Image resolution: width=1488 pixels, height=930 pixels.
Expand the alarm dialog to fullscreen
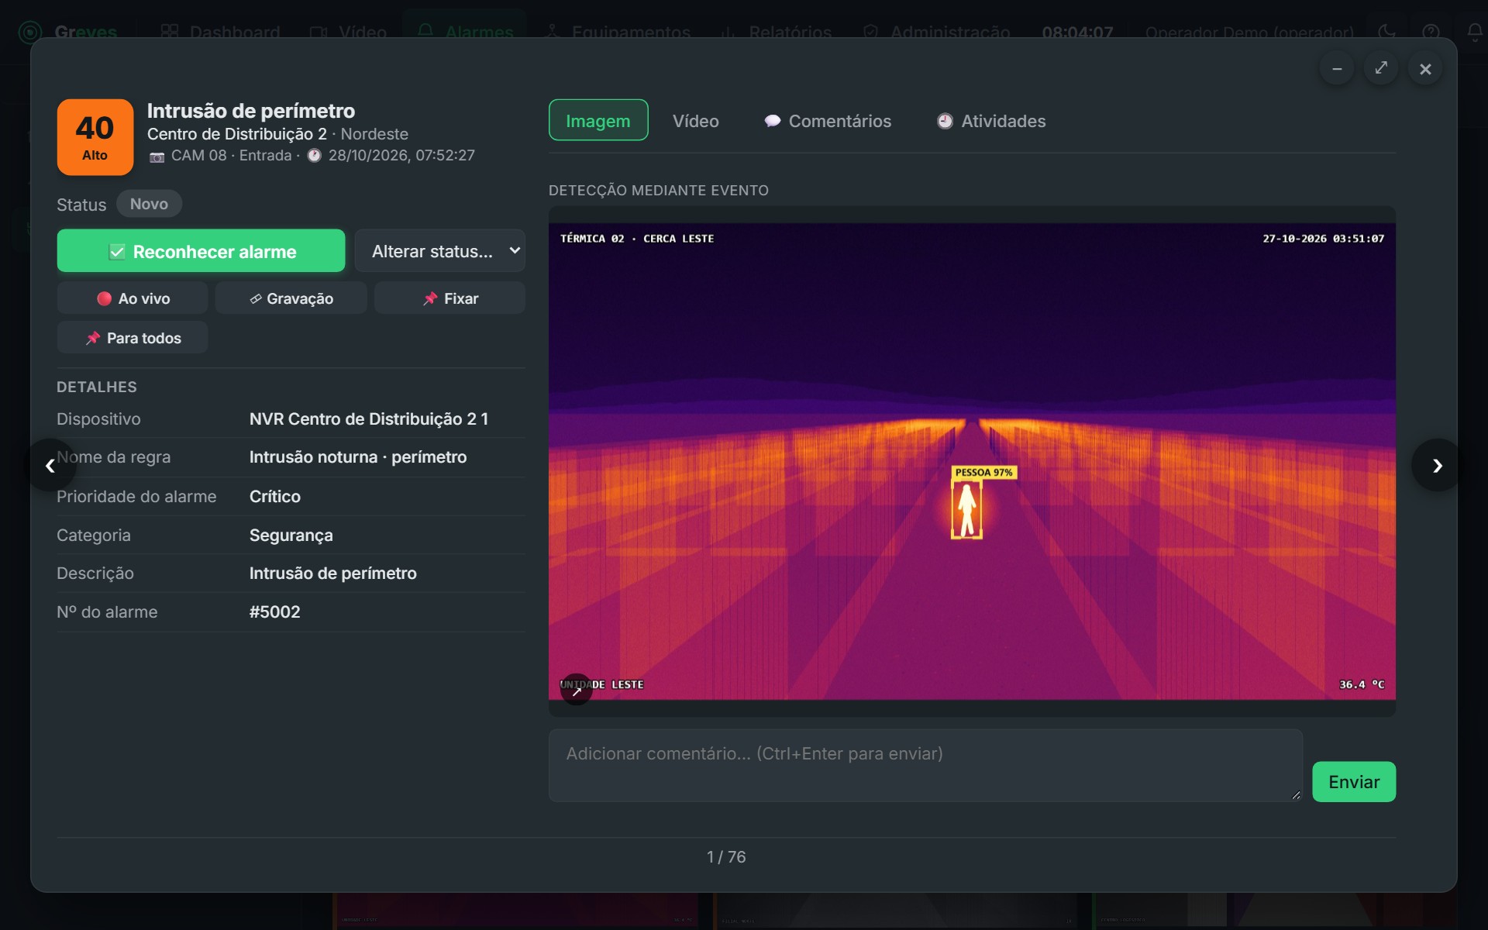[1381, 68]
